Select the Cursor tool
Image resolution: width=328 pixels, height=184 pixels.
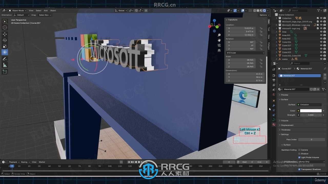(x=5, y=27)
